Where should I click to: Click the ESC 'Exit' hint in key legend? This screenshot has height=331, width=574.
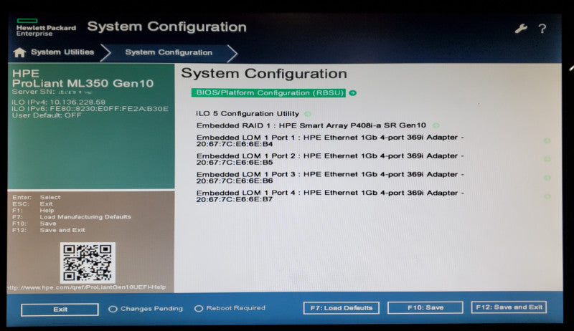(46, 204)
